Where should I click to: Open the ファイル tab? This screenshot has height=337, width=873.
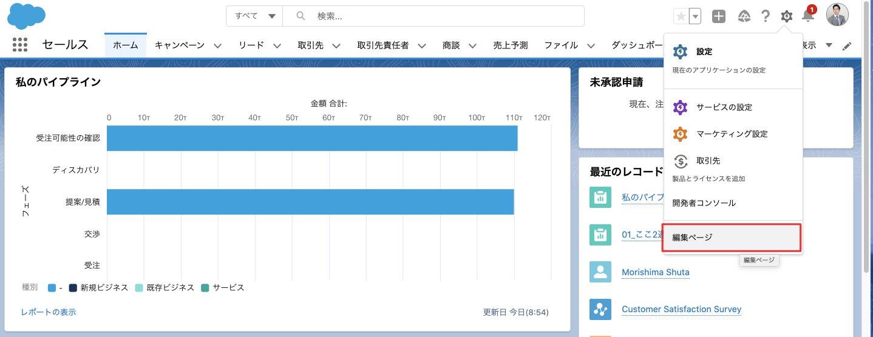click(561, 45)
